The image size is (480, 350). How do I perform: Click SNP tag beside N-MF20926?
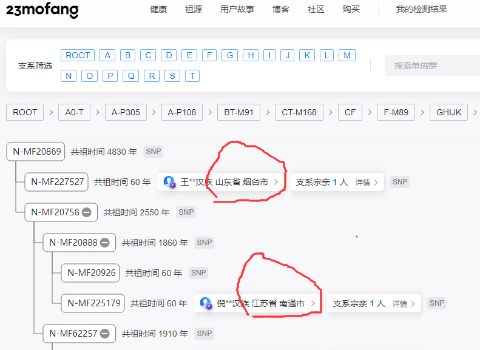click(198, 272)
